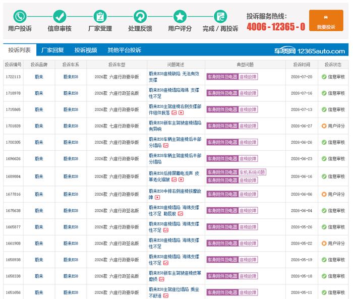Open the image icon in complaint 1675638
Image resolution: width=353 pixels, height=299 pixels.
tap(181, 214)
